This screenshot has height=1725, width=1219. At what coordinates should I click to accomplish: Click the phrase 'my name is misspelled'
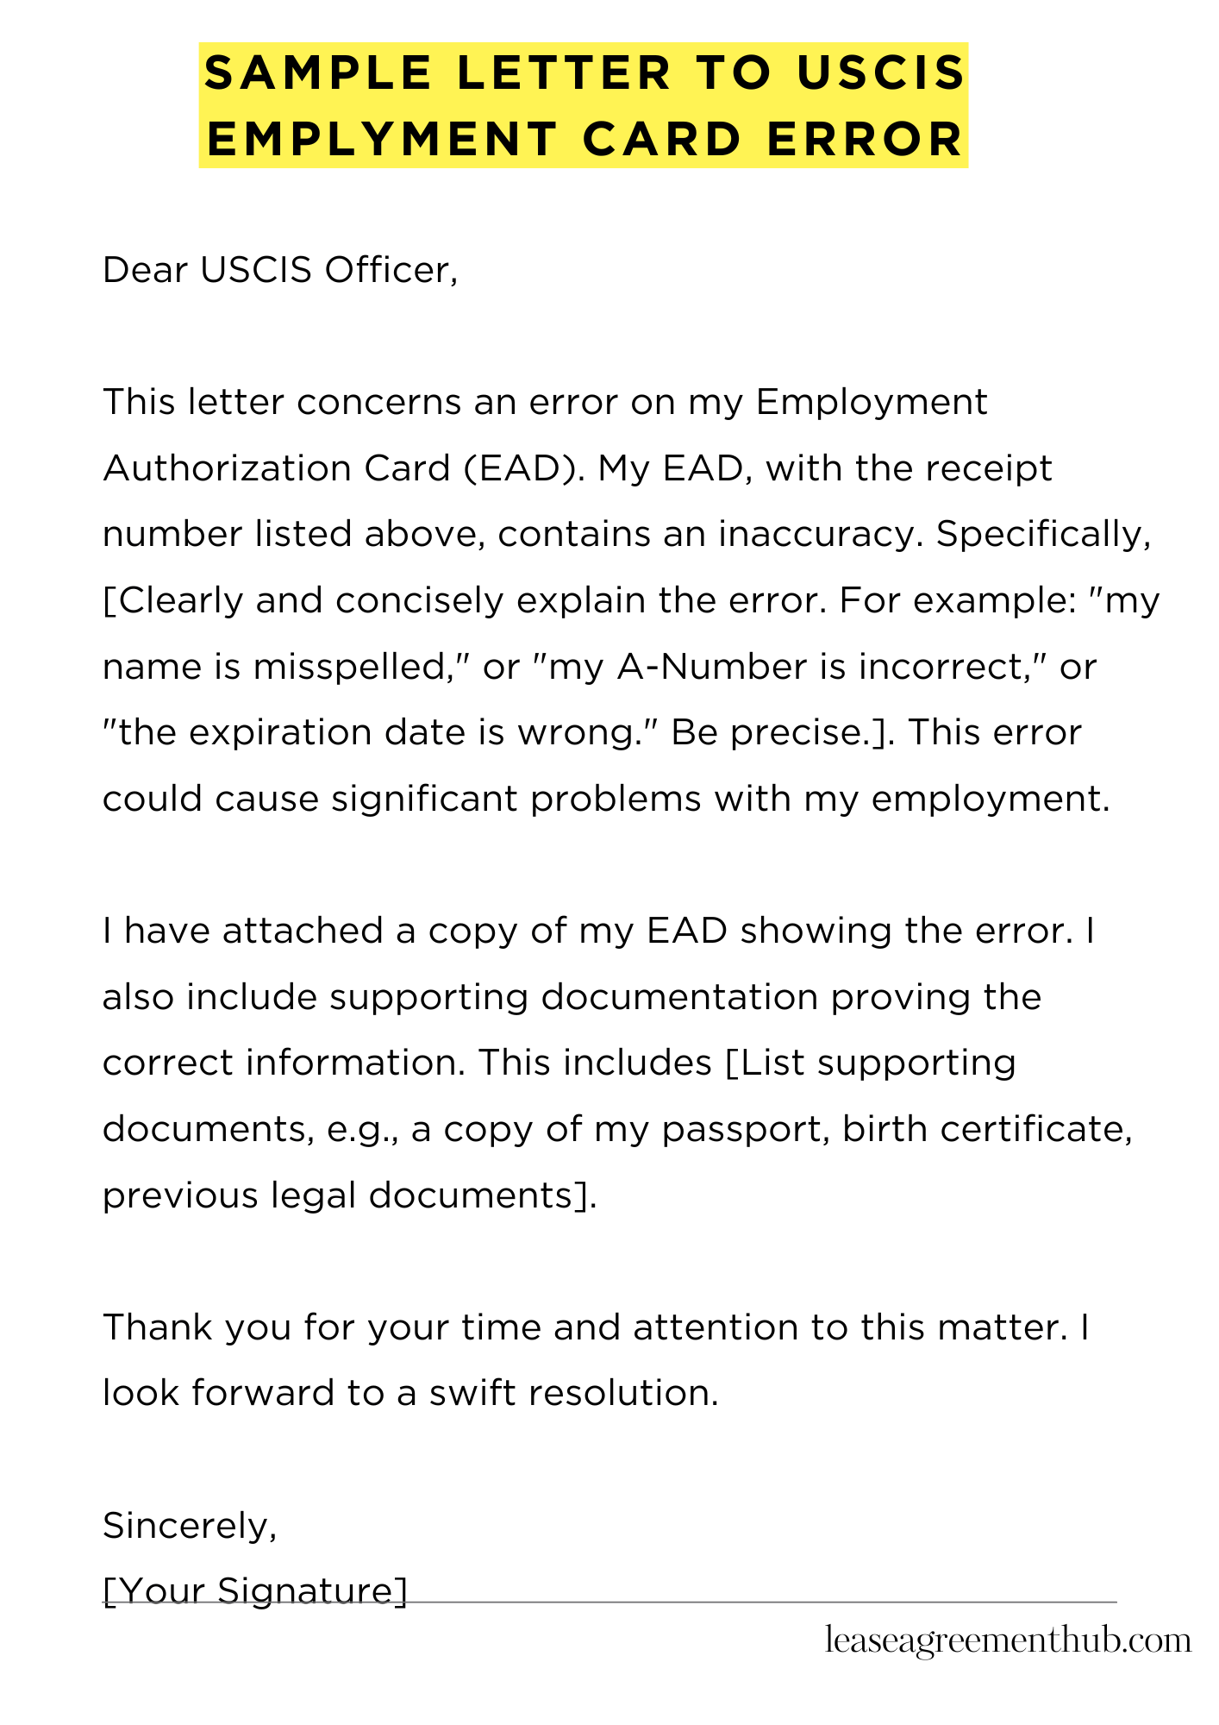tap(631, 633)
